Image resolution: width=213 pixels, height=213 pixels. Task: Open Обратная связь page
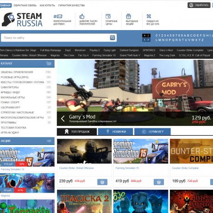coord(25,6)
